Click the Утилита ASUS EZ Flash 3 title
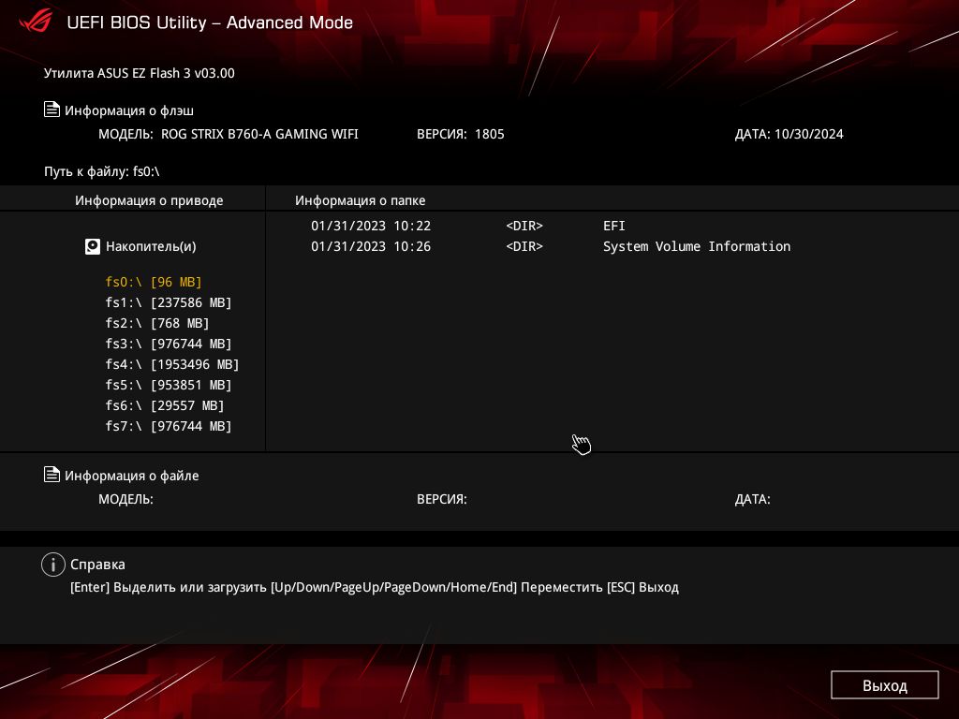This screenshot has width=959, height=719. click(140, 73)
